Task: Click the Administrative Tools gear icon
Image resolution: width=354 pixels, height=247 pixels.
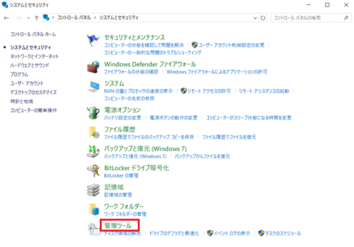Action: [93, 229]
